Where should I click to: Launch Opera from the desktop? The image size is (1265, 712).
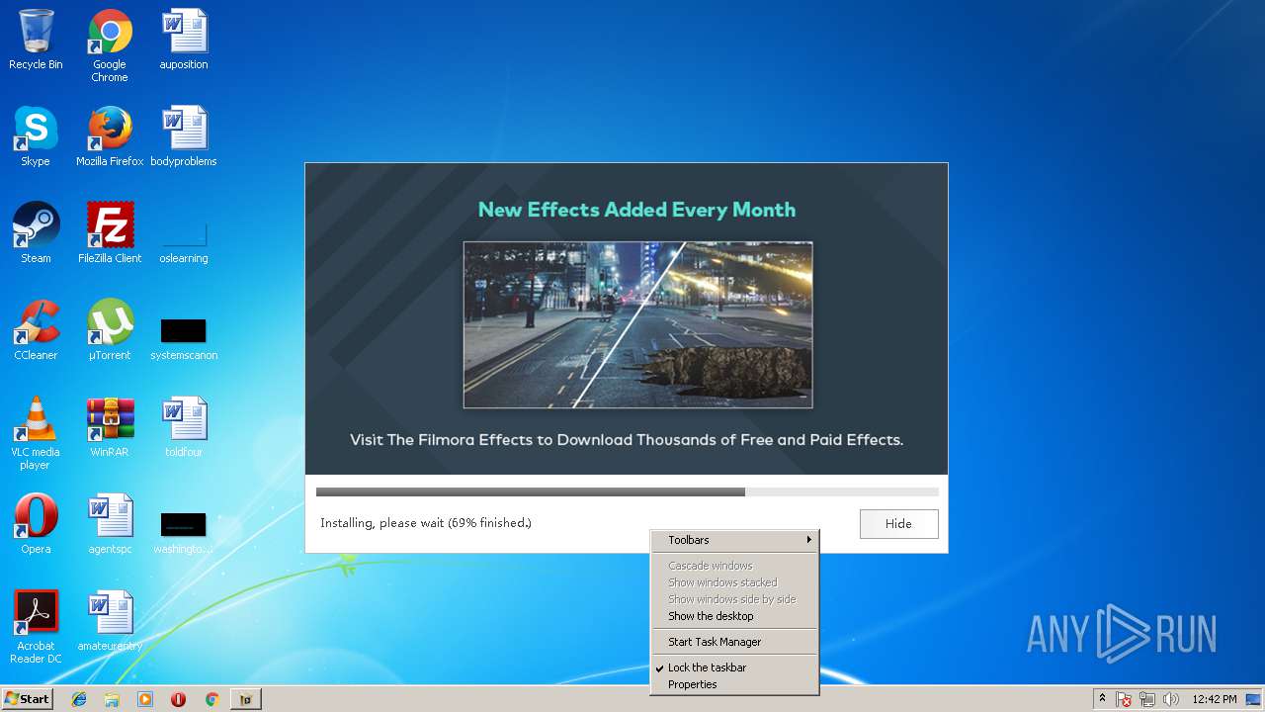36,525
